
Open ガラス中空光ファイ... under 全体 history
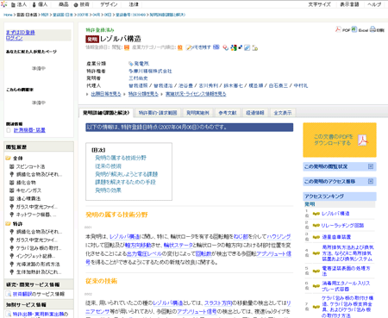(x=37, y=207)
